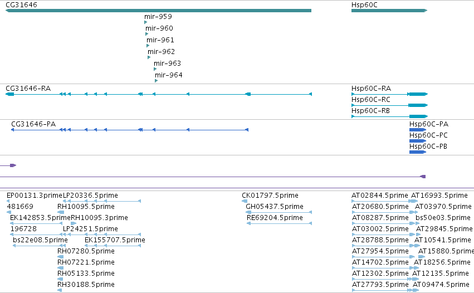Screen dimensions: 474x293
Task: Click the AT29845.5prime EST label
Action: (x=444, y=228)
